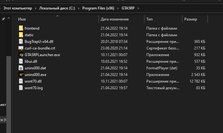Collapse navigation pane section with up arrow
Viewport: 223px width, 133px height.
click(9, 18)
